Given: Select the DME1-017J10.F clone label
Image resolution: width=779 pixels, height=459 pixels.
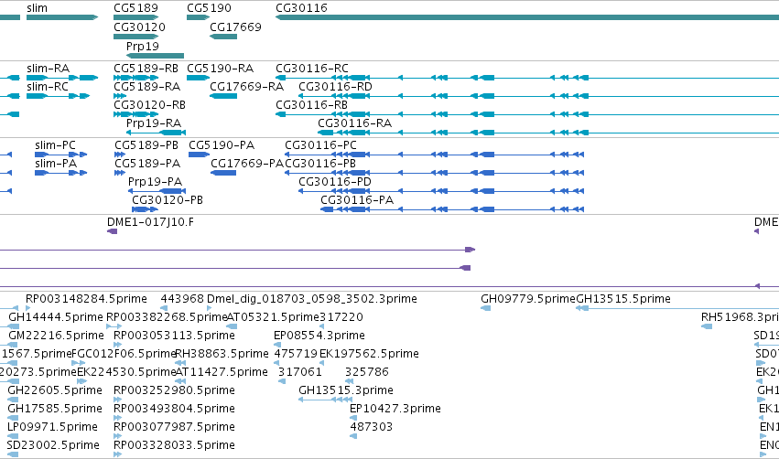Looking at the screenshot, I should coord(150,222).
